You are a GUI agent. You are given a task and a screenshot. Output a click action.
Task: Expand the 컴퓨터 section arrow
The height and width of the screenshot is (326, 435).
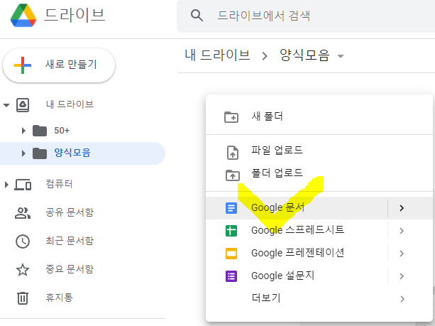(x=6, y=185)
